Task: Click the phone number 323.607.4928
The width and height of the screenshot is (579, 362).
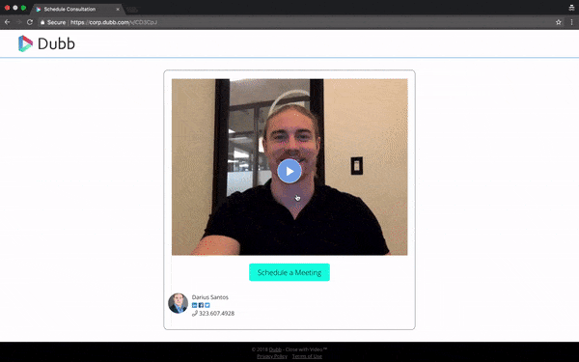Action: (216, 313)
